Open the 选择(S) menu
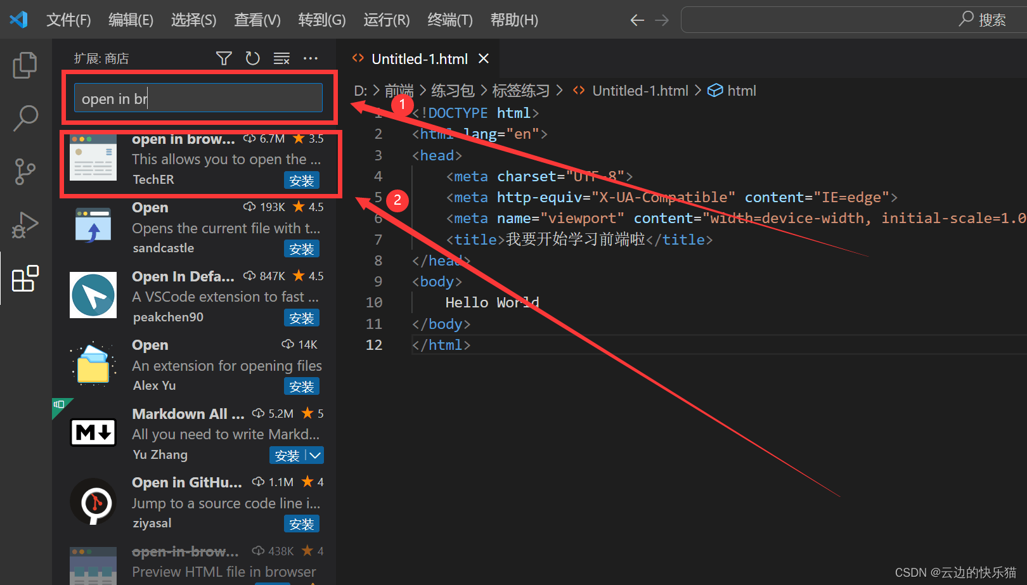 click(193, 20)
